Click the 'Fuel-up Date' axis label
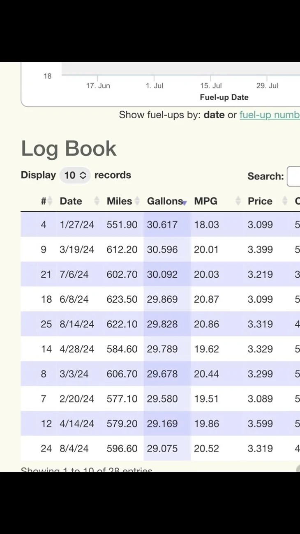This screenshot has height=534, width=300. click(224, 97)
